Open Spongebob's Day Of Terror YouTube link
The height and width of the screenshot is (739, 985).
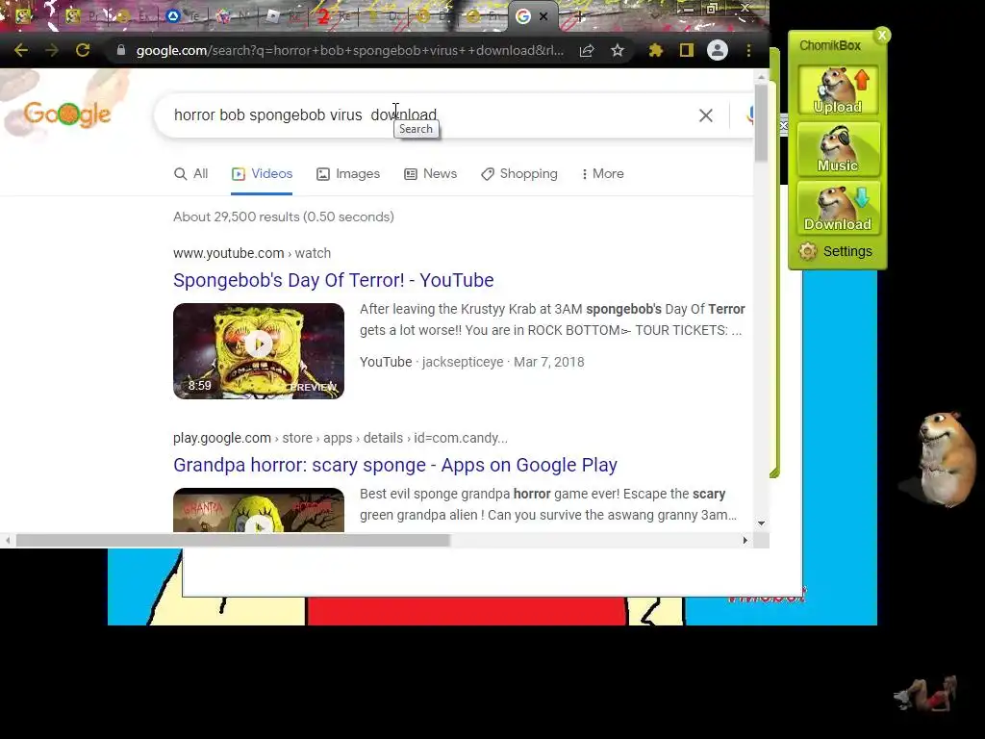pyautogui.click(x=334, y=280)
